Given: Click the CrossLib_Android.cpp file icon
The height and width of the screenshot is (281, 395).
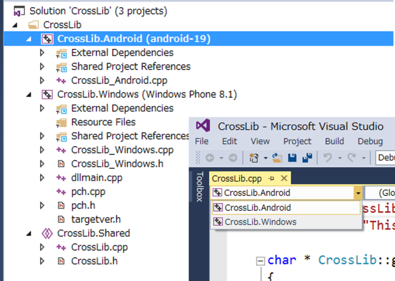Looking at the screenshot, I should click(x=61, y=81).
